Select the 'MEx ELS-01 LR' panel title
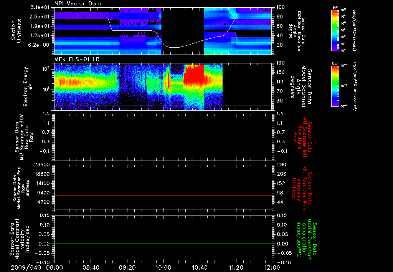 point(76,59)
